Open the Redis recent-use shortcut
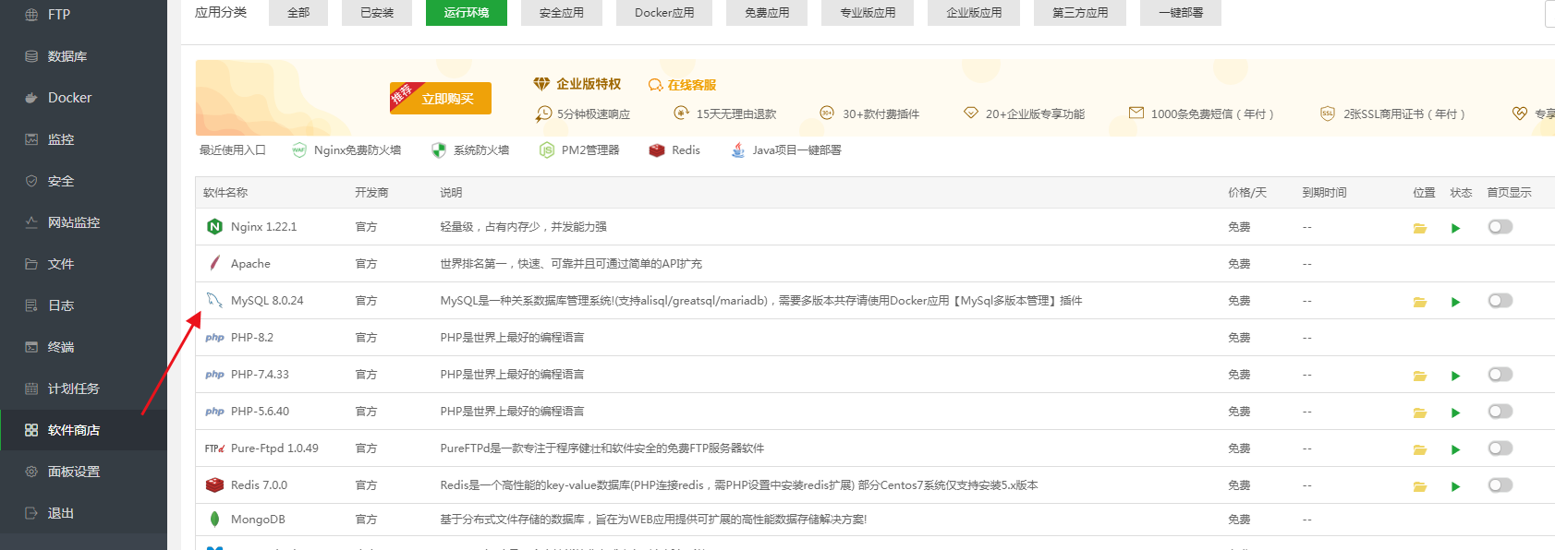 point(674,150)
